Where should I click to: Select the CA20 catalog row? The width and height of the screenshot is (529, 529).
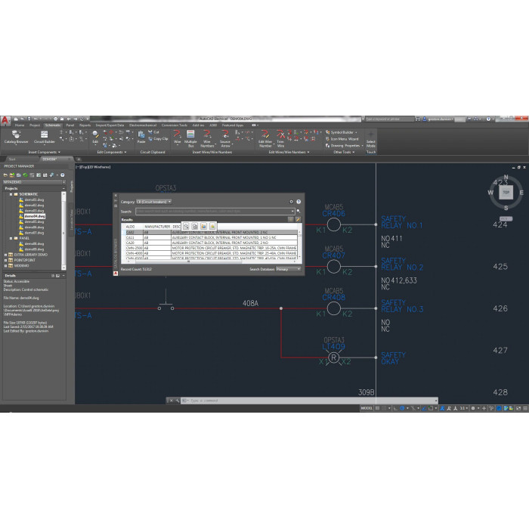pyautogui.click(x=211, y=243)
